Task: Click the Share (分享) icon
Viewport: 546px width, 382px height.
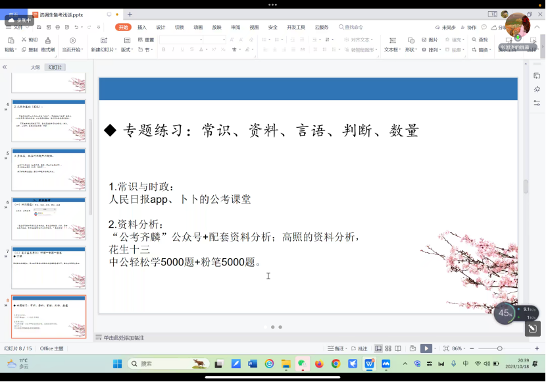Action: 498,27
